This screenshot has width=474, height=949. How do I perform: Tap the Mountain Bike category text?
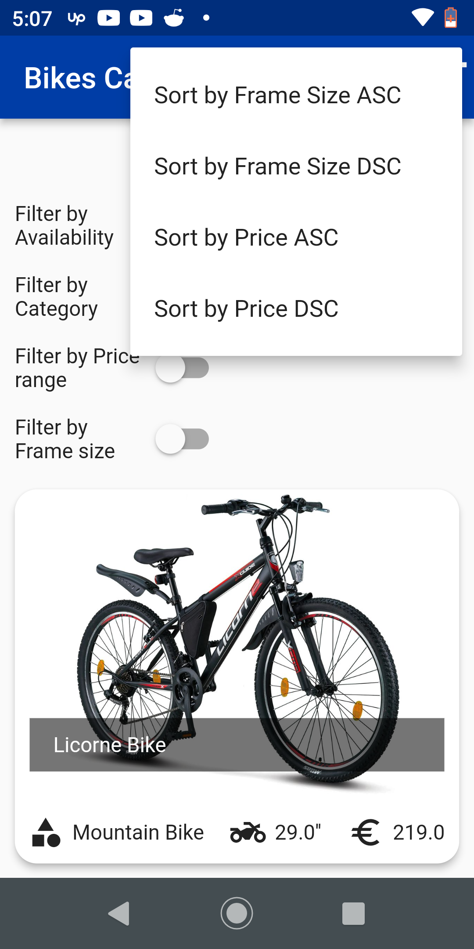click(x=138, y=833)
